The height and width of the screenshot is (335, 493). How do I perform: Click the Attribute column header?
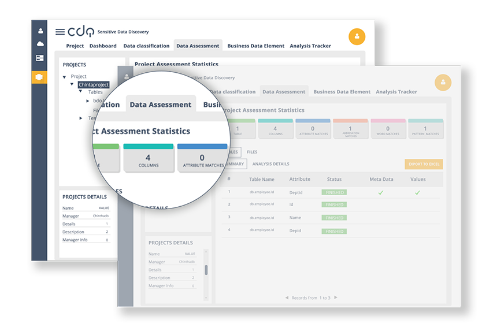pyautogui.click(x=299, y=179)
